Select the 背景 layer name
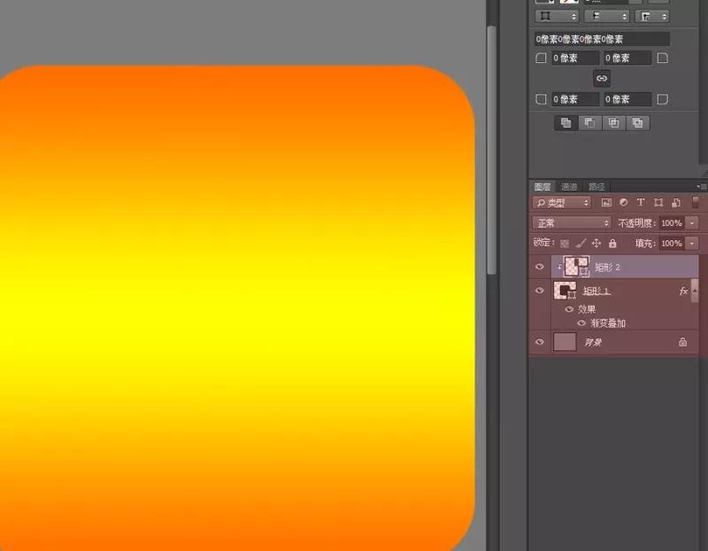Screen dimensions: 708x551 pyautogui.click(x=593, y=343)
